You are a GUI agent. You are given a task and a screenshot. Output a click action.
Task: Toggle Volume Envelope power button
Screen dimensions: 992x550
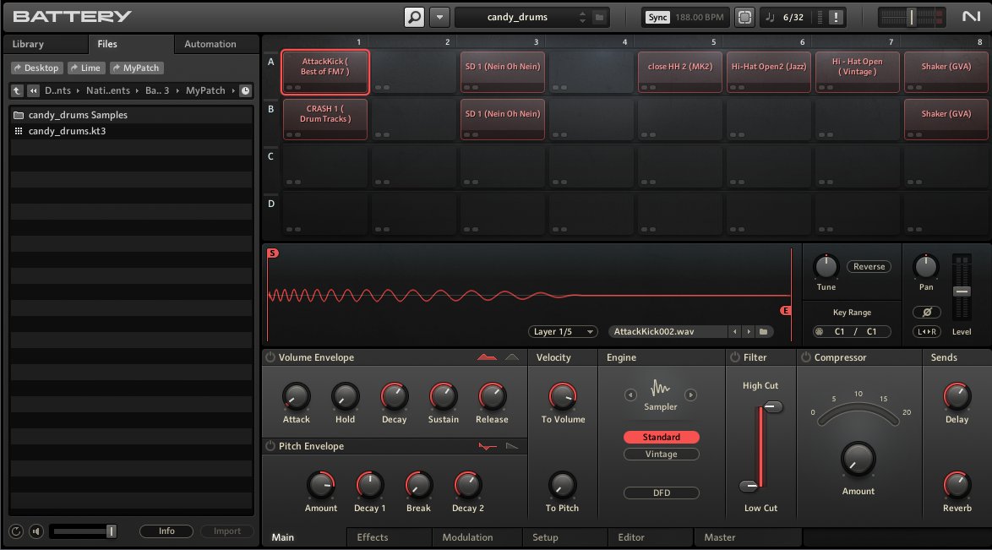tap(270, 357)
